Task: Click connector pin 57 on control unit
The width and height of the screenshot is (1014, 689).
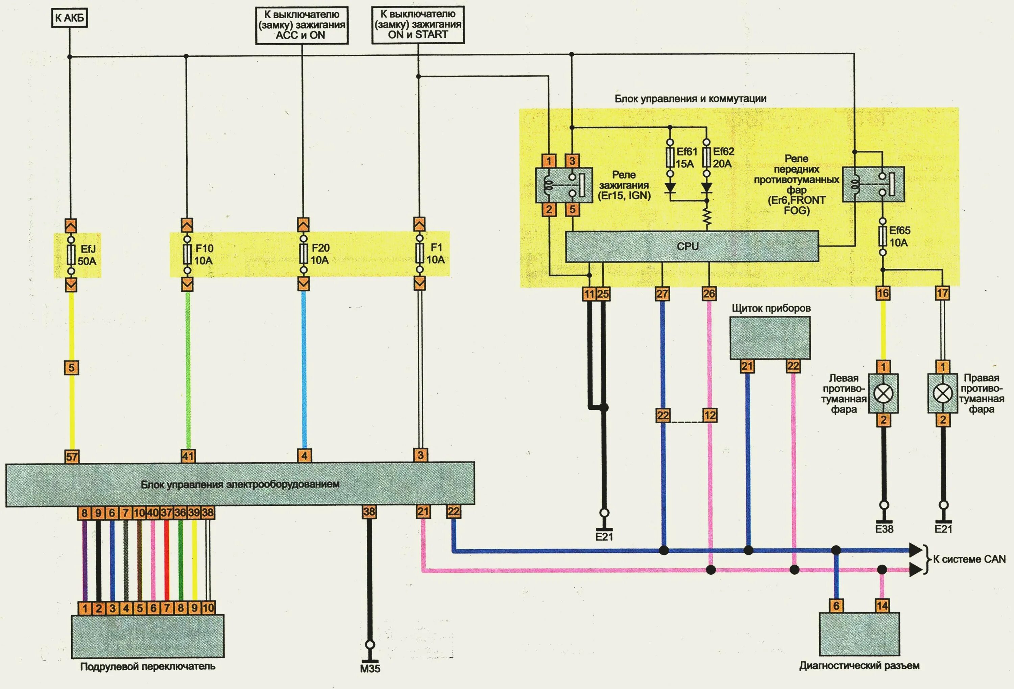Action: (72, 457)
